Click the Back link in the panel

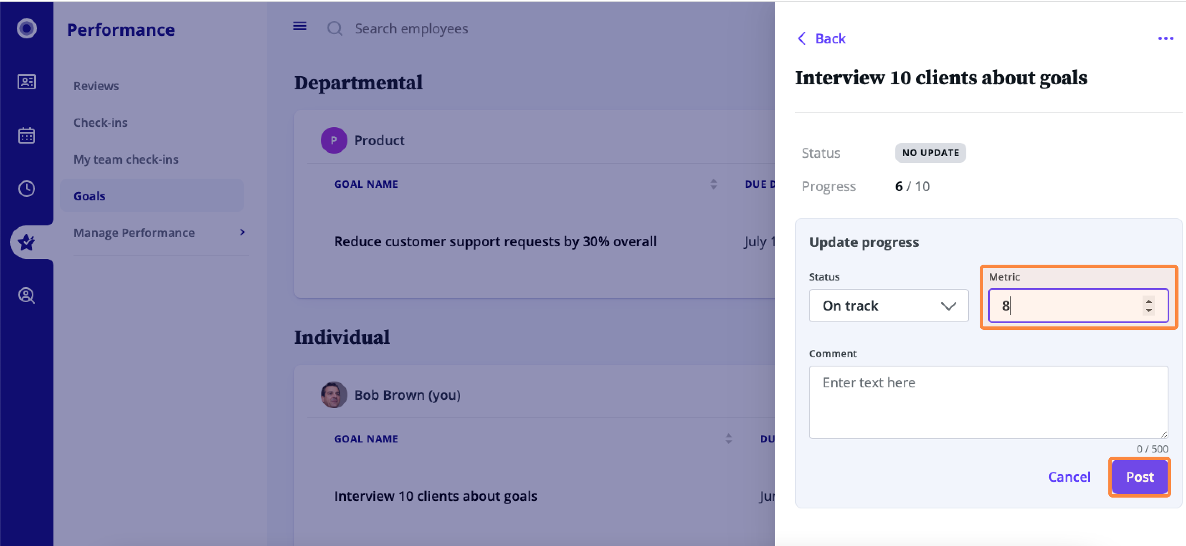821,39
